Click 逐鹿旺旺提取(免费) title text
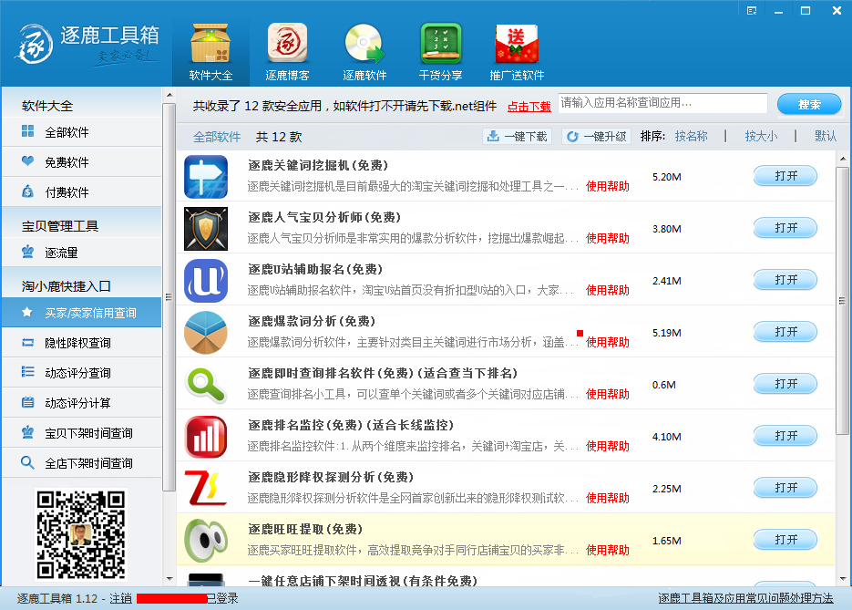This screenshot has height=610, width=852. [x=305, y=529]
